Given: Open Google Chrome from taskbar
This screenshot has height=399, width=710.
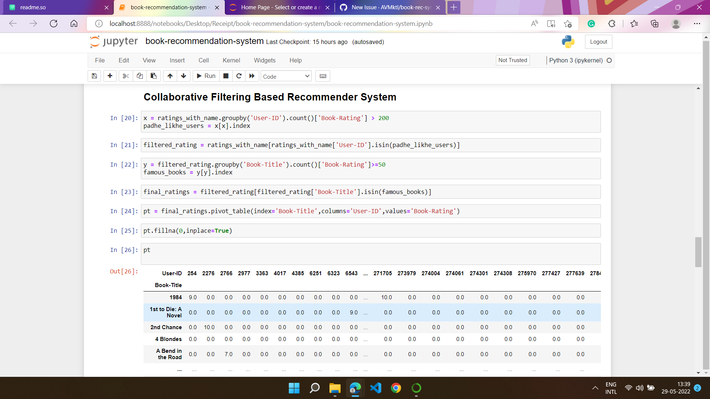Looking at the screenshot, I should point(396,388).
